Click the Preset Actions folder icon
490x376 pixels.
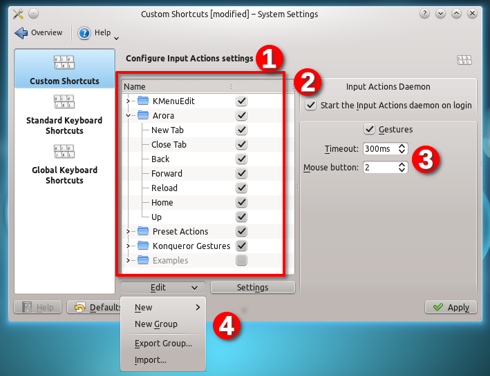(143, 231)
